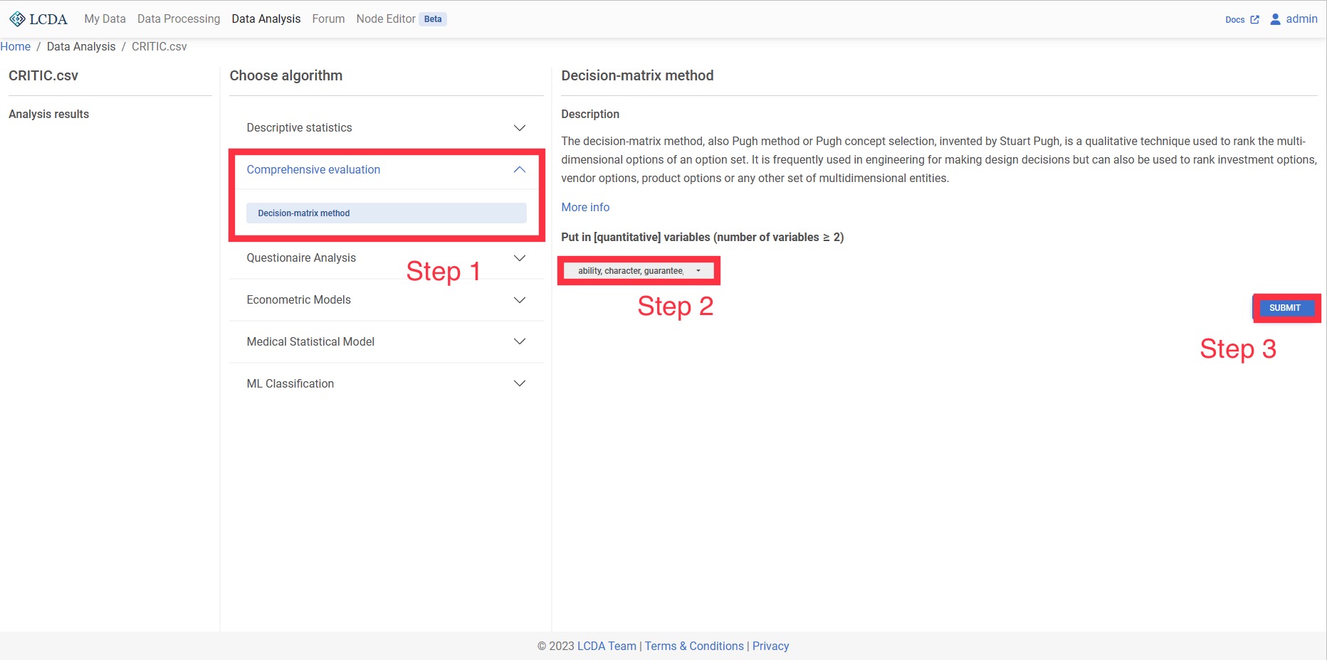Open the Privacy footer link
Image resolution: width=1327 pixels, height=660 pixels.
point(770,646)
